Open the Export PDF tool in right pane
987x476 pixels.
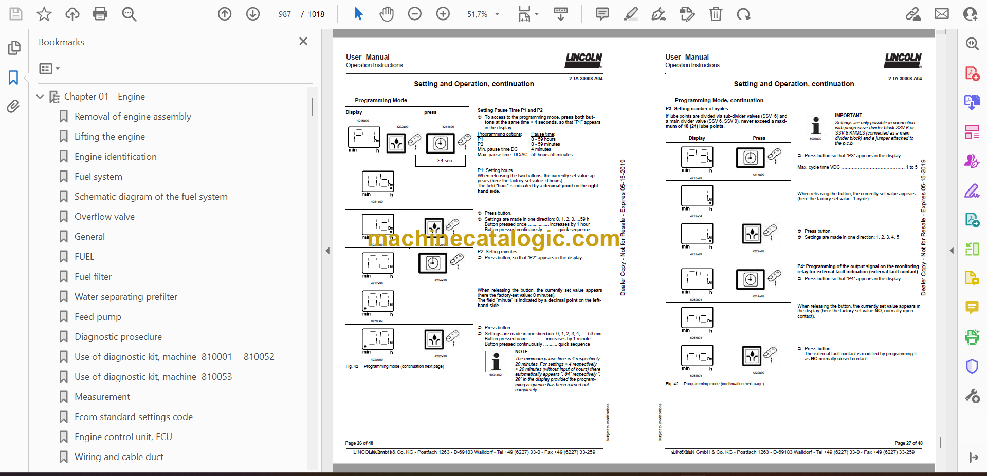pyautogui.click(x=972, y=103)
